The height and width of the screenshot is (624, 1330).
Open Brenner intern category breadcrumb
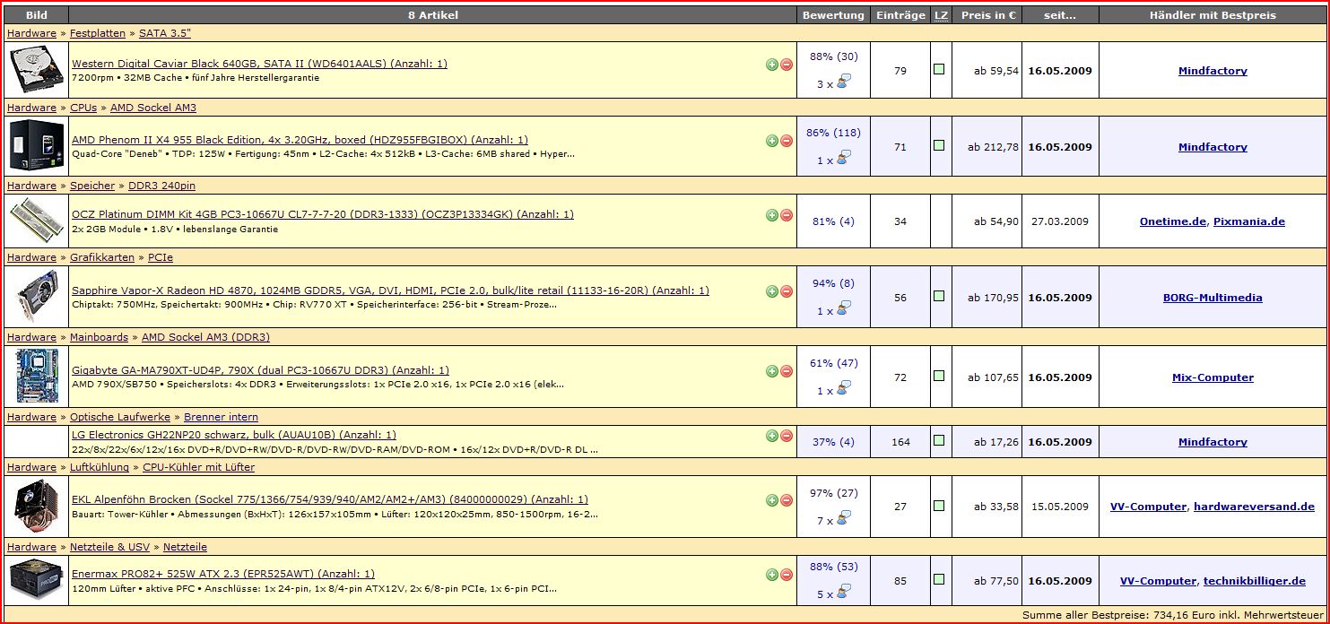pyautogui.click(x=221, y=417)
